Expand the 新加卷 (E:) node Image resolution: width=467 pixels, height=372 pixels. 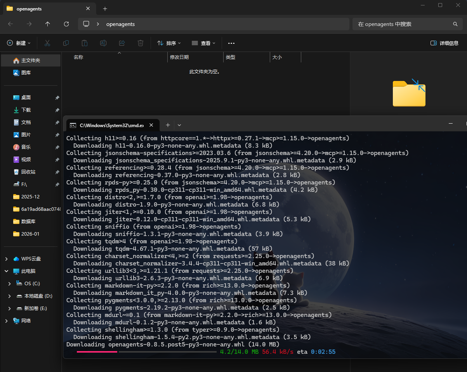coord(10,308)
